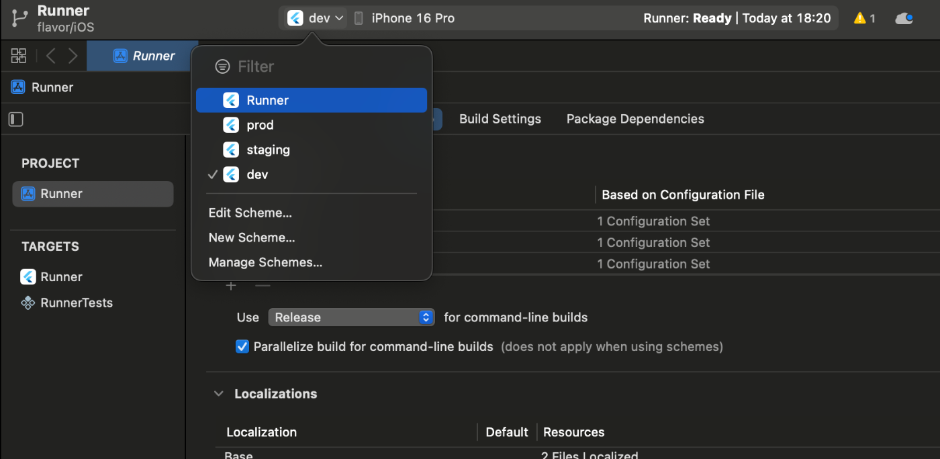This screenshot has width=940, height=459.
Task: Click the Runner: Ready status text
Action: (x=687, y=18)
